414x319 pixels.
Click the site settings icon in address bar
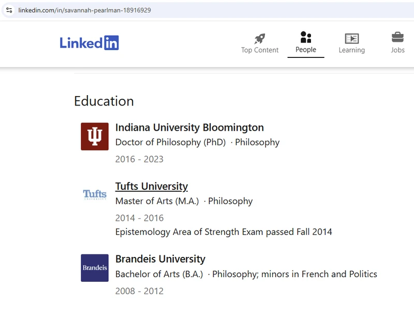pos(9,10)
